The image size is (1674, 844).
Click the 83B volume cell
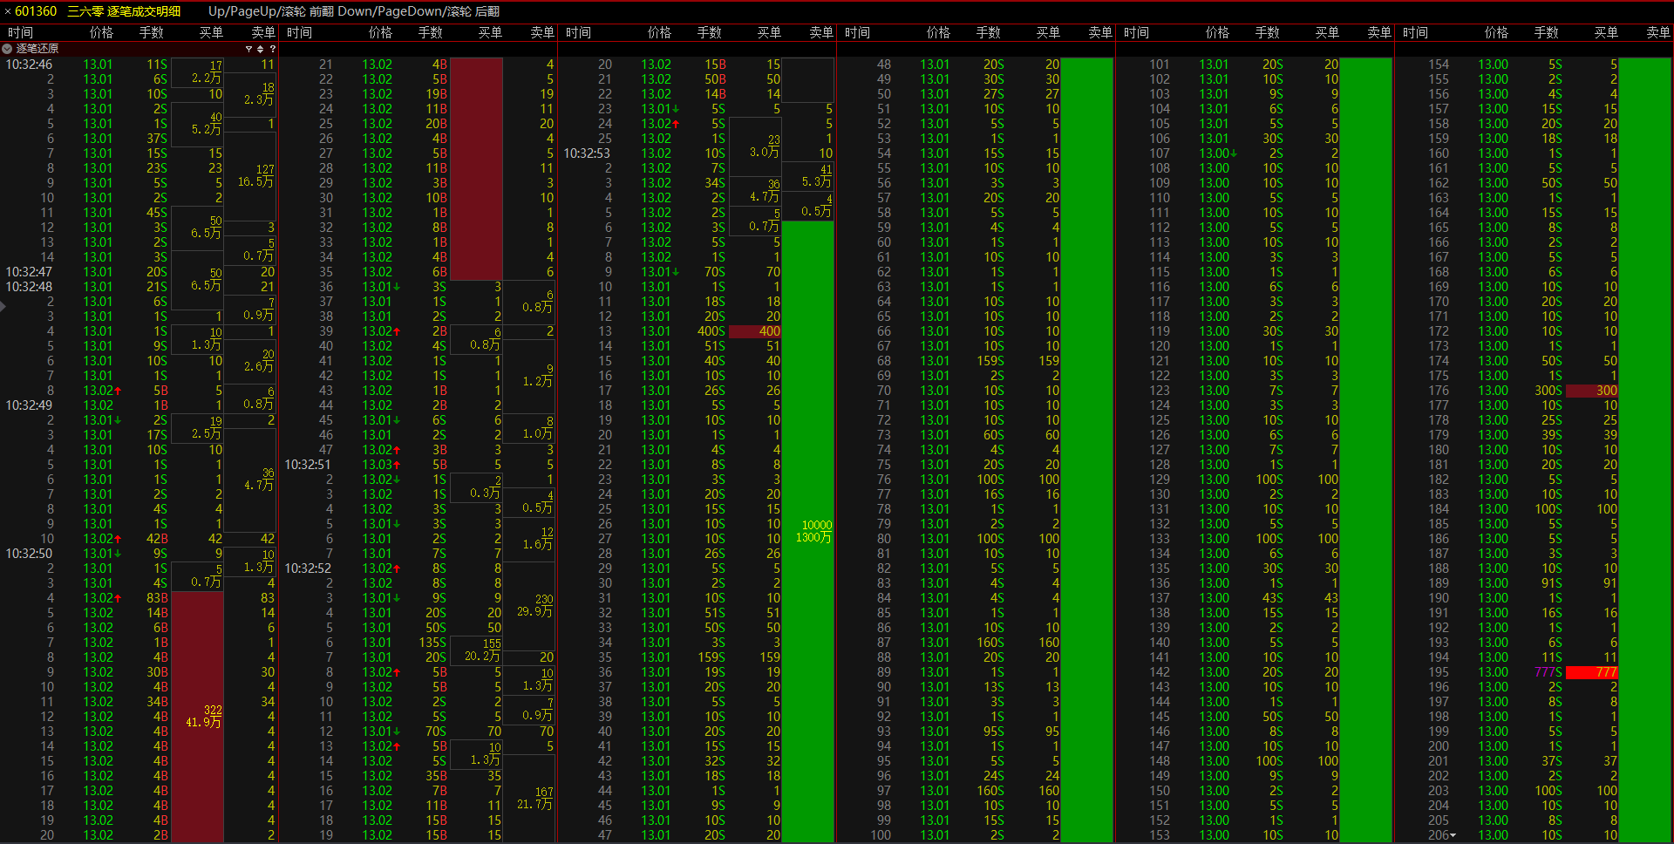click(x=157, y=598)
